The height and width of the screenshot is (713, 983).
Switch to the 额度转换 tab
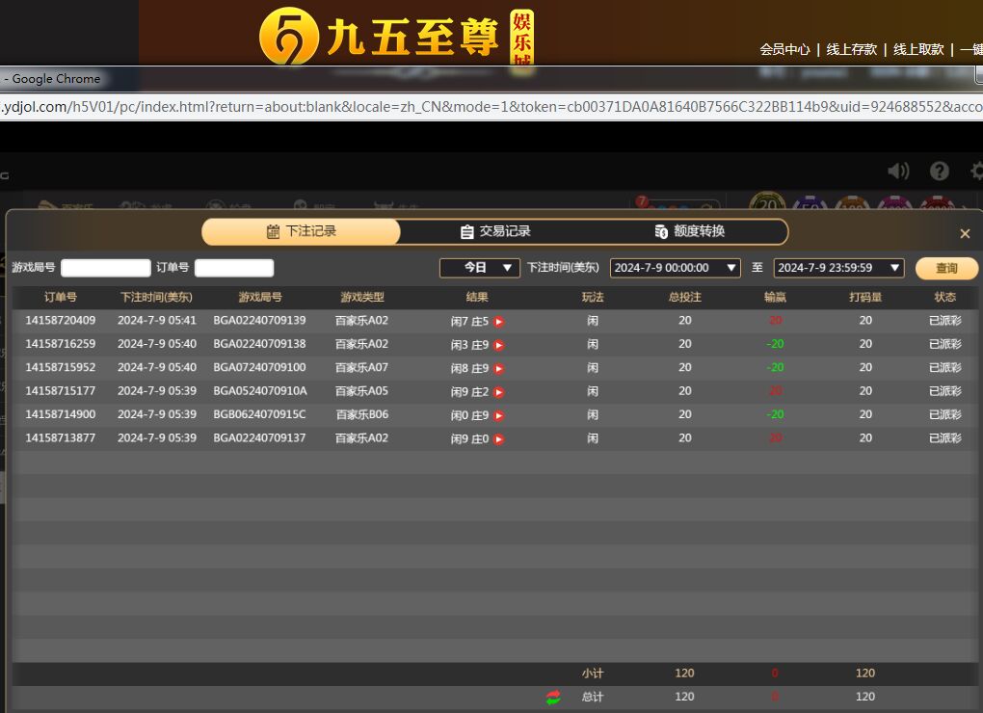(689, 231)
